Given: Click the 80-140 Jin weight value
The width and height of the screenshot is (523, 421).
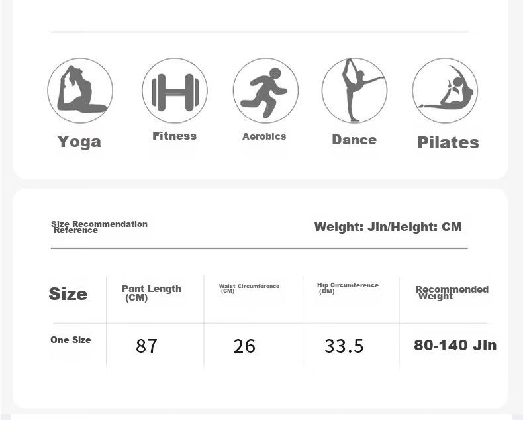Looking at the screenshot, I should click(x=455, y=345).
